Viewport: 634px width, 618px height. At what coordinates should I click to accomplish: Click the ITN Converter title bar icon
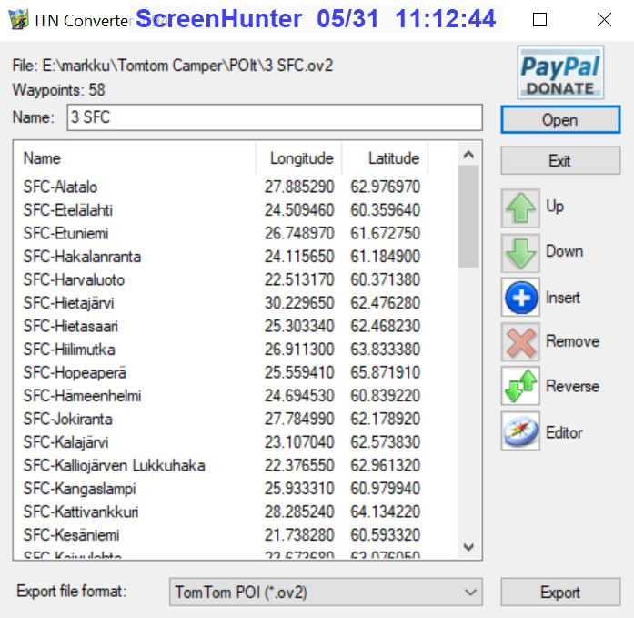click(15, 19)
